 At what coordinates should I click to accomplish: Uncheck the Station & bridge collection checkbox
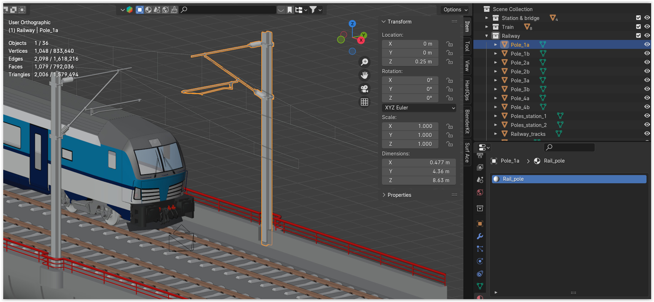tap(638, 18)
